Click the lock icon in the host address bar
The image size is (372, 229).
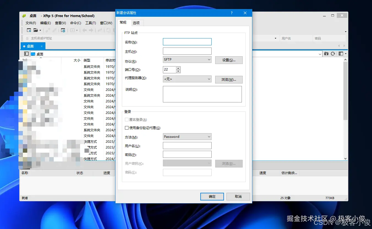coord(27,38)
